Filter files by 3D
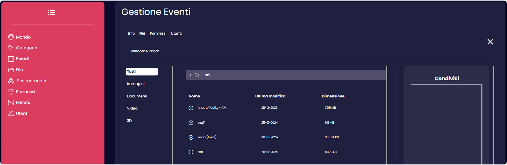507x165 pixels. tap(129, 121)
